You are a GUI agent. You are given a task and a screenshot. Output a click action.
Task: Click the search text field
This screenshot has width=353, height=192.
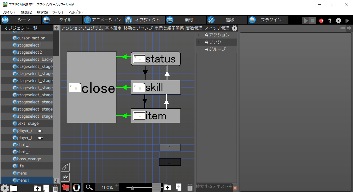click(x=214, y=187)
